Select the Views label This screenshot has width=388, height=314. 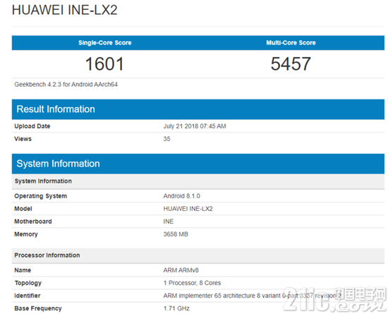(x=23, y=139)
